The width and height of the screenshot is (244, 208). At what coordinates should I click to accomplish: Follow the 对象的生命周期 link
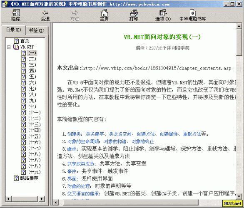83,141
